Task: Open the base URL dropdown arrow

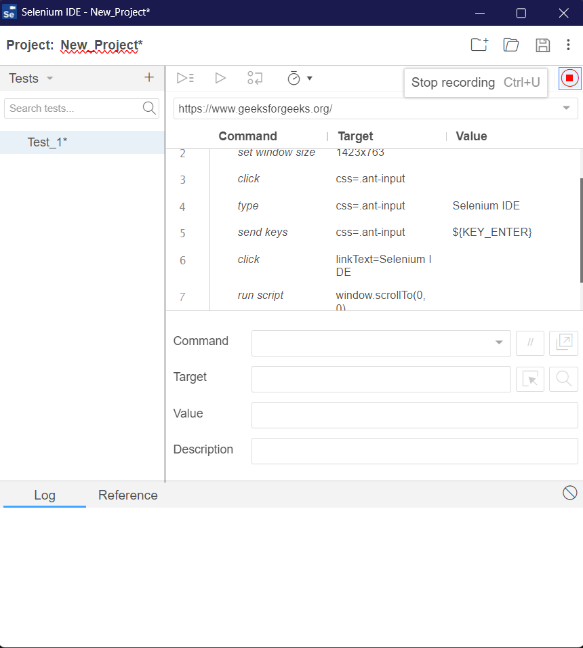Action: pos(566,108)
